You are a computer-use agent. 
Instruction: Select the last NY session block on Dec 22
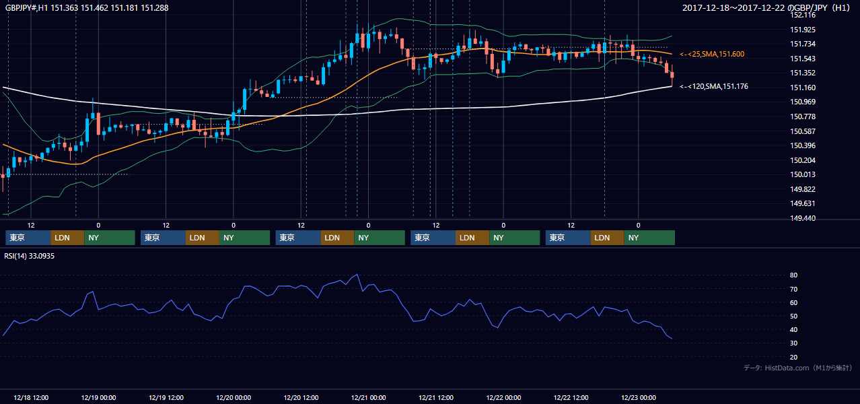[x=649, y=238]
